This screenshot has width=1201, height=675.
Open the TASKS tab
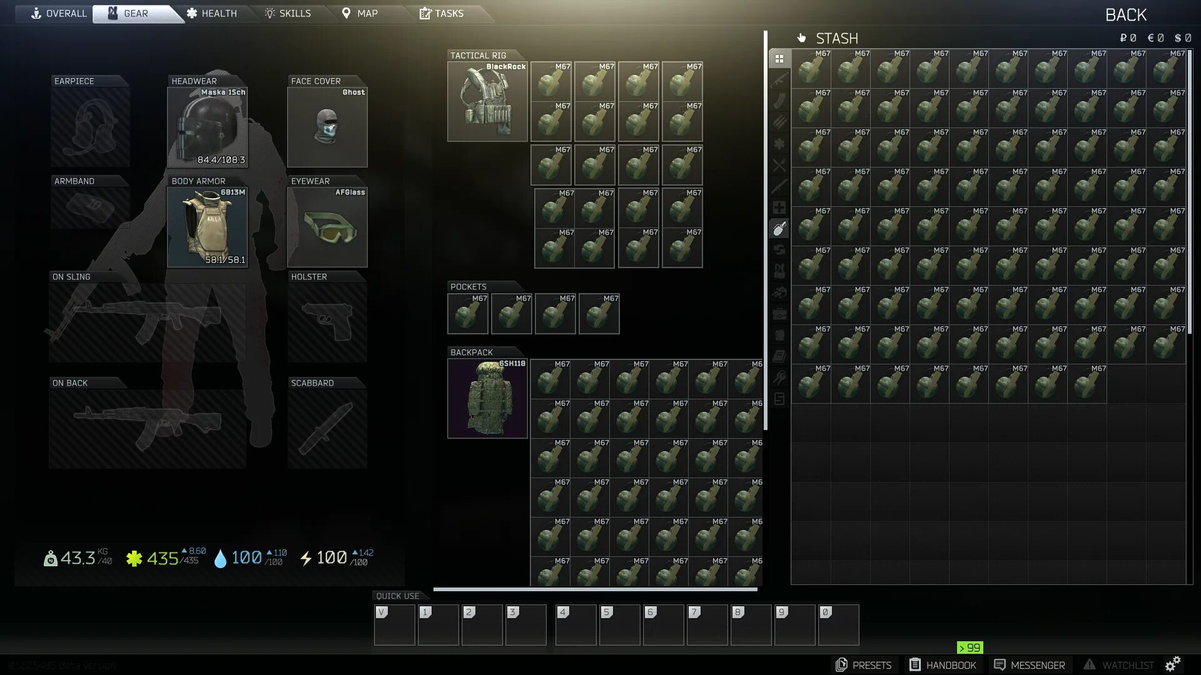[x=441, y=13]
